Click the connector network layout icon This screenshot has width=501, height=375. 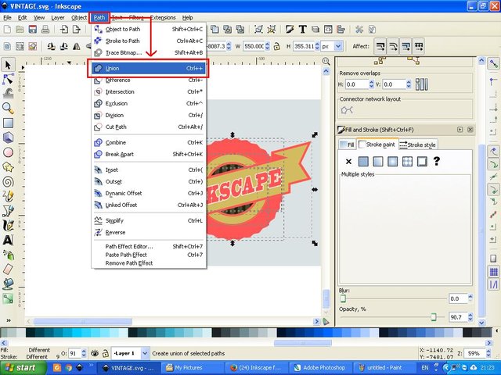[x=347, y=110]
